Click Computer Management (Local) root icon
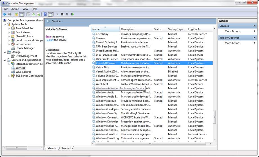 [x=5, y=20]
